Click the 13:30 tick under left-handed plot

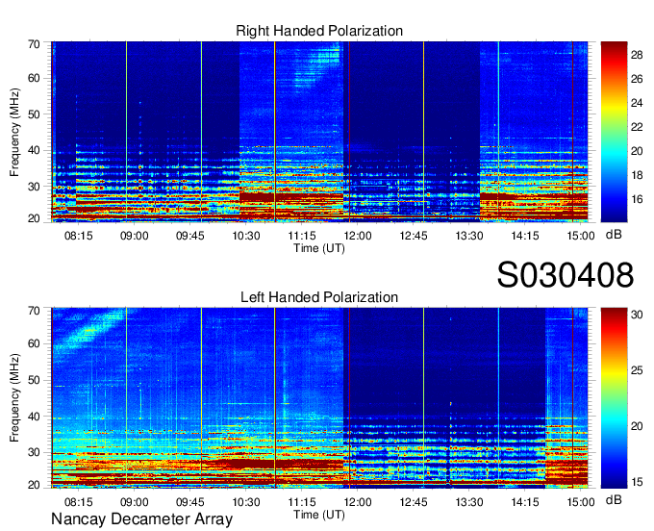pyautogui.click(x=469, y=502)
